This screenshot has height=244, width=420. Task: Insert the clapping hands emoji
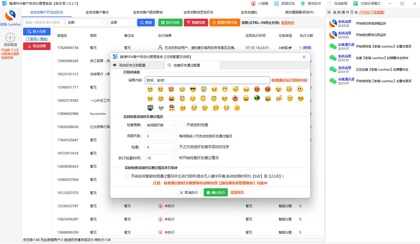coord(216,108)
